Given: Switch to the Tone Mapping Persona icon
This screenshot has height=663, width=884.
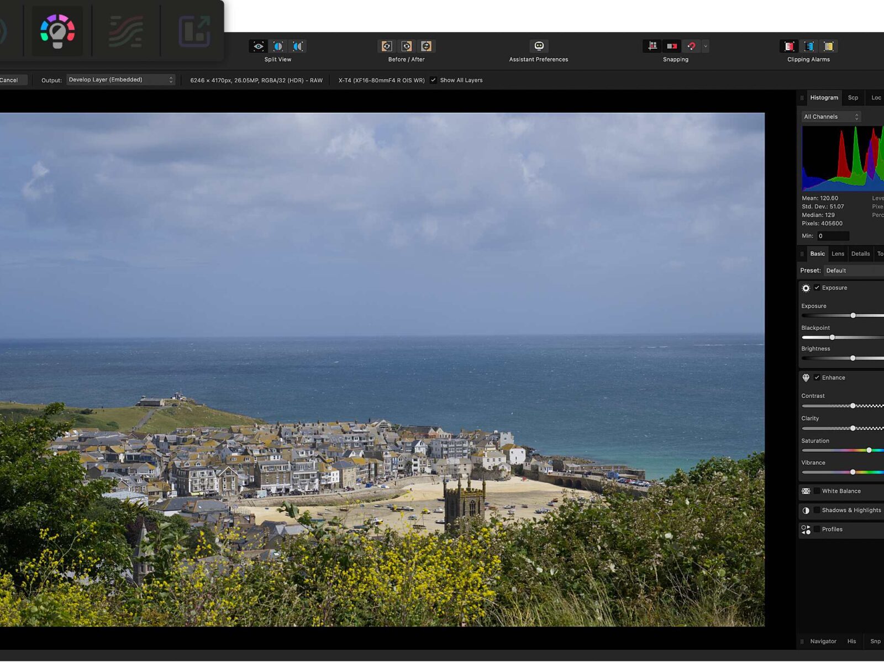Looking at the screenshot, I should point(126,31).
